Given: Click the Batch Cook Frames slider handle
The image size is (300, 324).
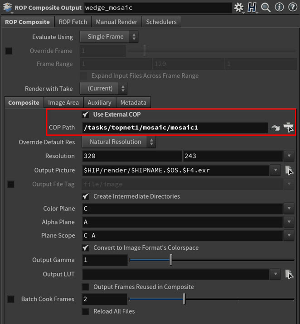Looking at the screenshot, I should click(x=184, y=299).
